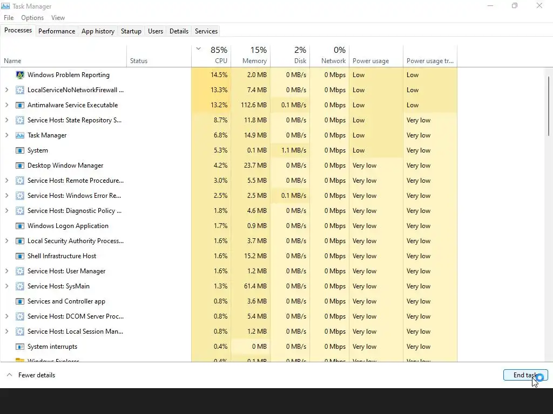The height and width of the screenshot is (414, 553).
Task: Expand the Task Manager process row
Action: click(x=6, y=135)
